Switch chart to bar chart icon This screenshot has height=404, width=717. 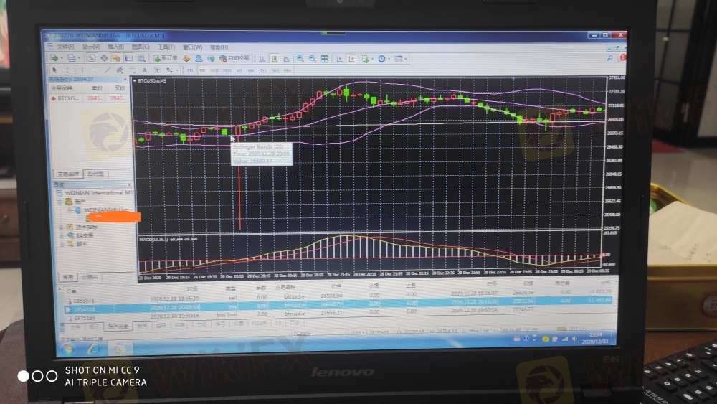pos(262,59)
